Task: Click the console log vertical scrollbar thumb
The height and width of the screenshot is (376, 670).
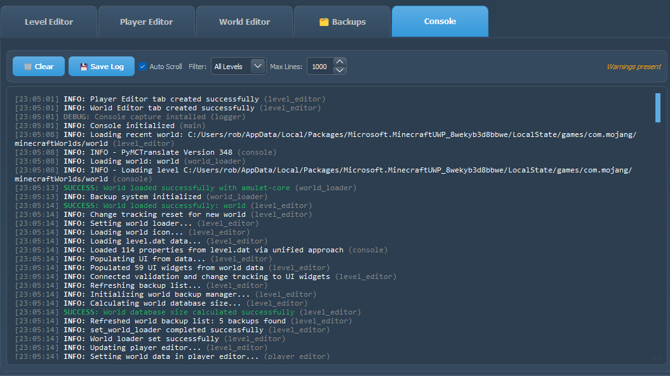Action: pyautogui.click(x=657, y=107)
